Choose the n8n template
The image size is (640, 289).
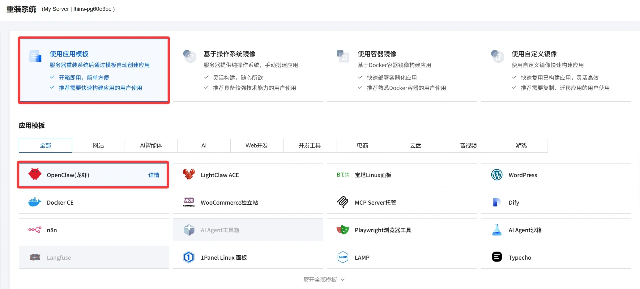[x=94, y=230]
